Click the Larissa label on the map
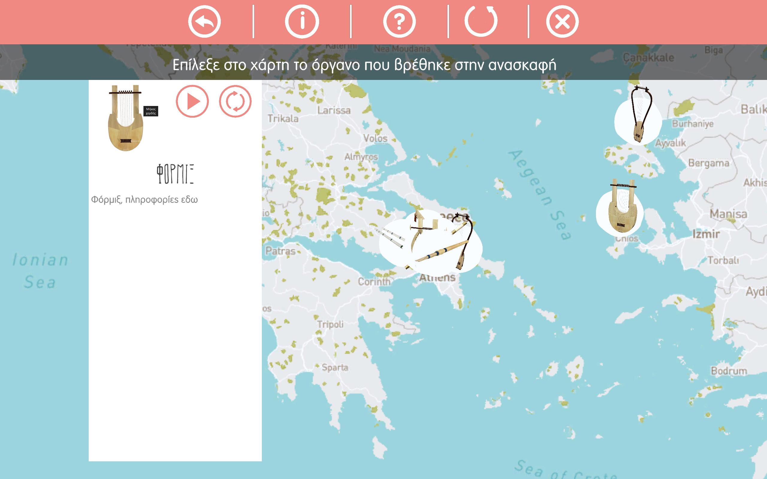The width and height of the screenshot is (767, 479). click(x=334, y=110)
